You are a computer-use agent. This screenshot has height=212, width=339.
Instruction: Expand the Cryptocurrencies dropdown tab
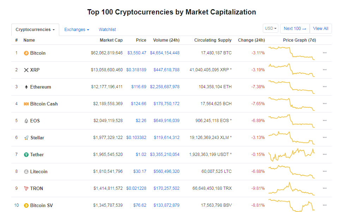tap(35, 30)
